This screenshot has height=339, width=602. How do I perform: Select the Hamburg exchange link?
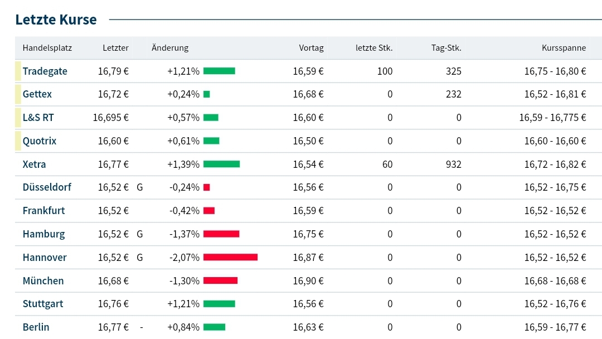(43, 234)
